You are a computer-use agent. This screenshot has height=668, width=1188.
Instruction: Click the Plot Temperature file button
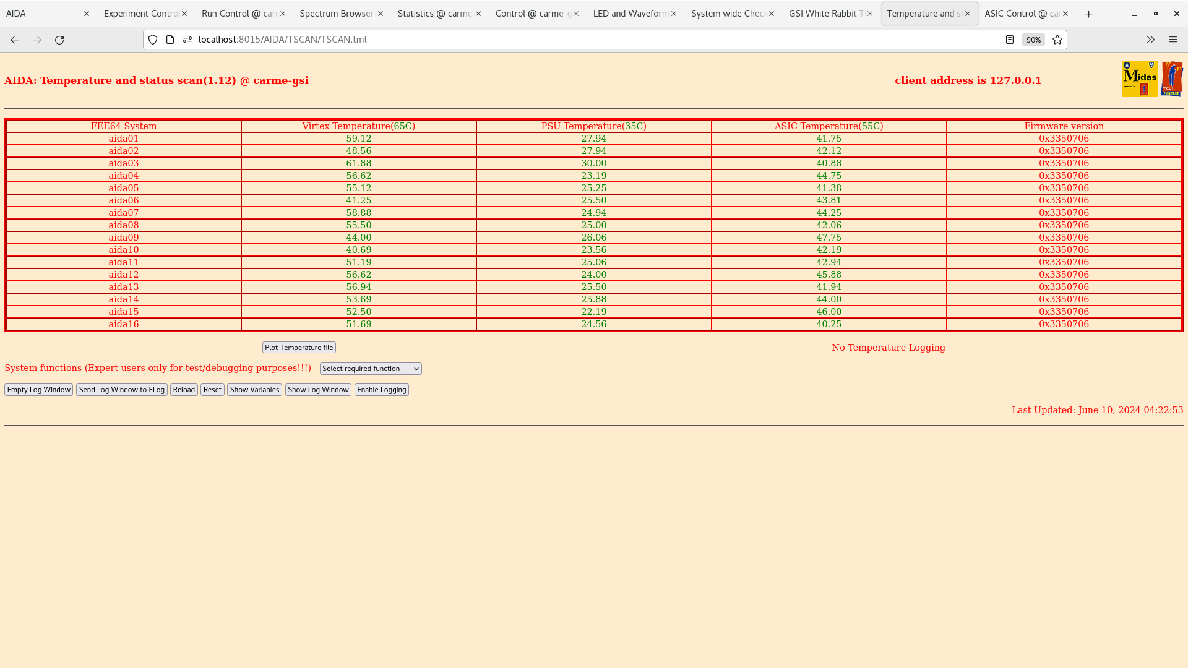(x=299, y=346)
